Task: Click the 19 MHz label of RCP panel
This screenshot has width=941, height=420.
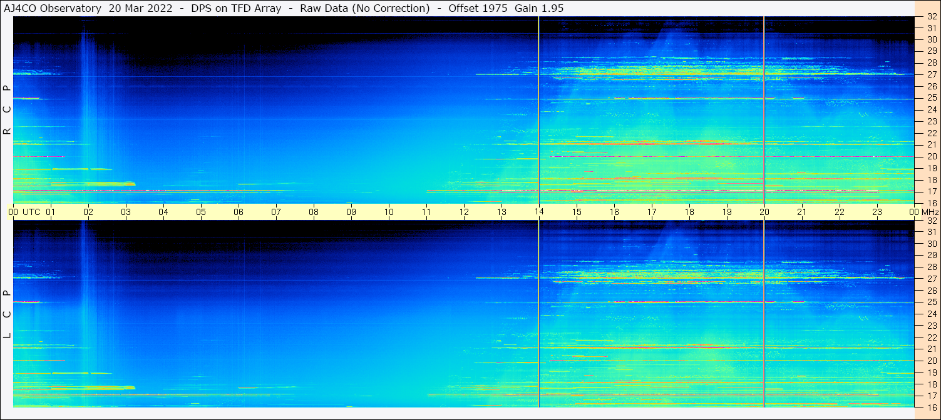Action: [x=931, y=168]
